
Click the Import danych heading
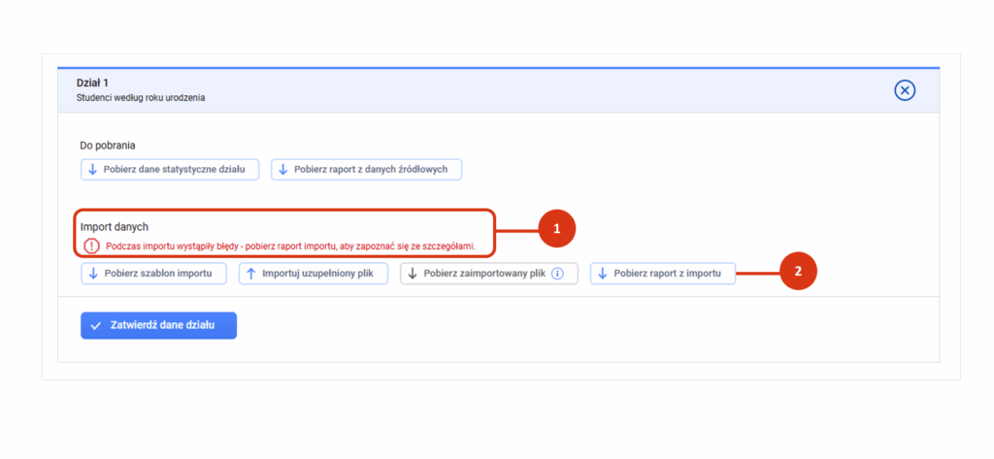pyautogui.click(x=115, y=226)
